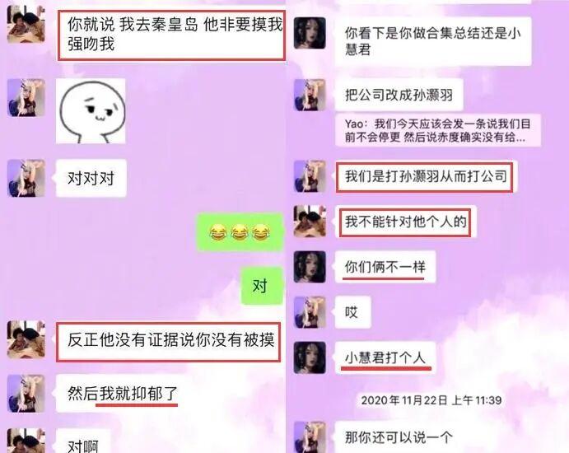Tap the avatar beside the '你就说 我去秦皇岛' message
Screen dimensions: 569x453
pyautogui.click(x=26, y=25)
